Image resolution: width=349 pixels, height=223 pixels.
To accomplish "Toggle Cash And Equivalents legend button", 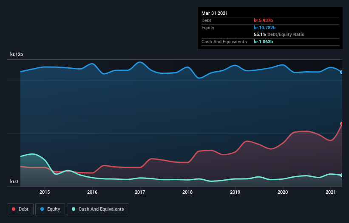I will (x=98, y=209).
